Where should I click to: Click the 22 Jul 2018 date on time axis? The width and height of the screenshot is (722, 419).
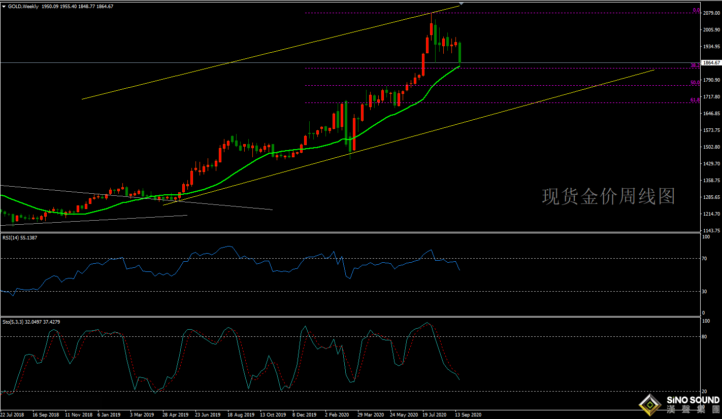pos(12,414)
